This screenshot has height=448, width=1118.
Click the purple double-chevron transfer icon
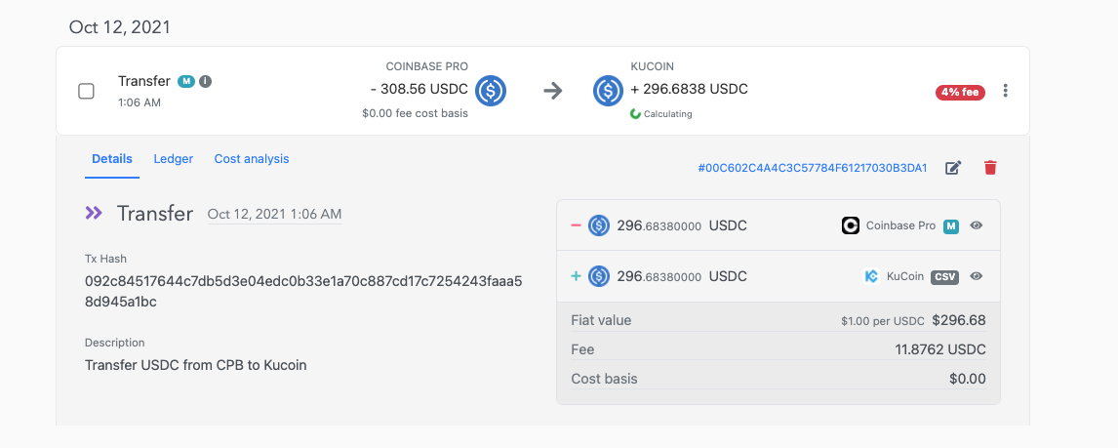click(94, 213)
